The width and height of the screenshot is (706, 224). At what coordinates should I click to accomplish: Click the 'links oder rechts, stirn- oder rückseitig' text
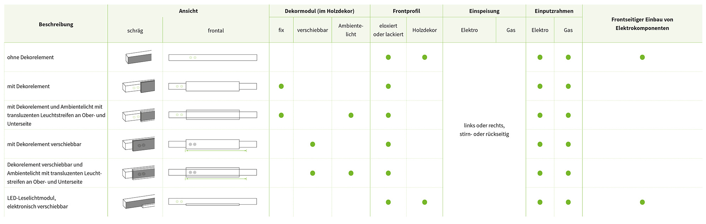point(484,130)
